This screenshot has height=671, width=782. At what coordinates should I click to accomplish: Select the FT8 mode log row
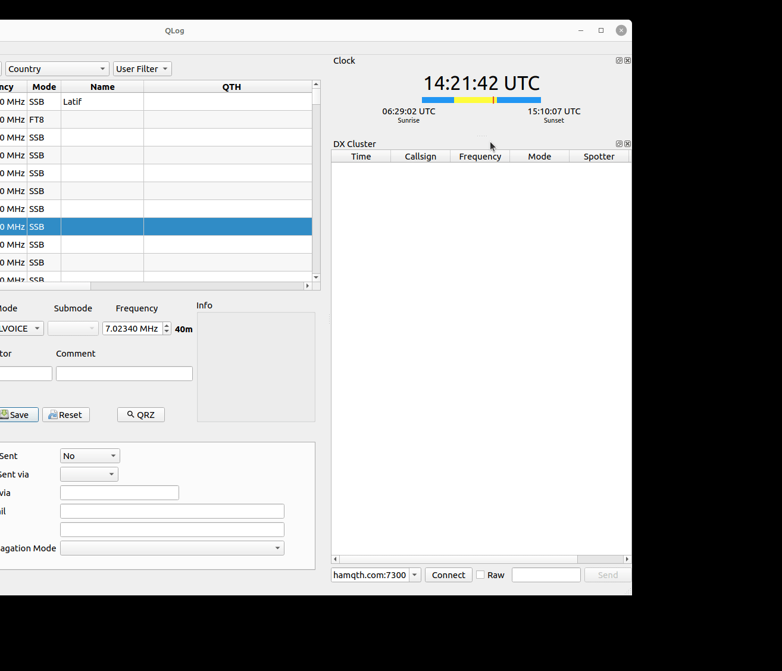[156, 120]
